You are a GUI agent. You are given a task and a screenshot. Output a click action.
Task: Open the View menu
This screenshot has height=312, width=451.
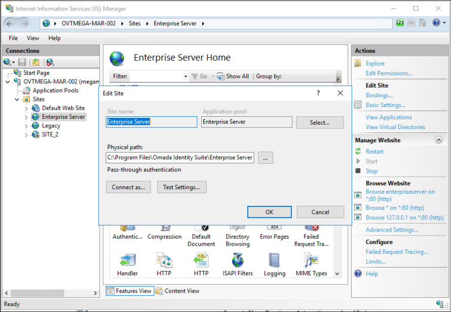[x=33, y=38]
